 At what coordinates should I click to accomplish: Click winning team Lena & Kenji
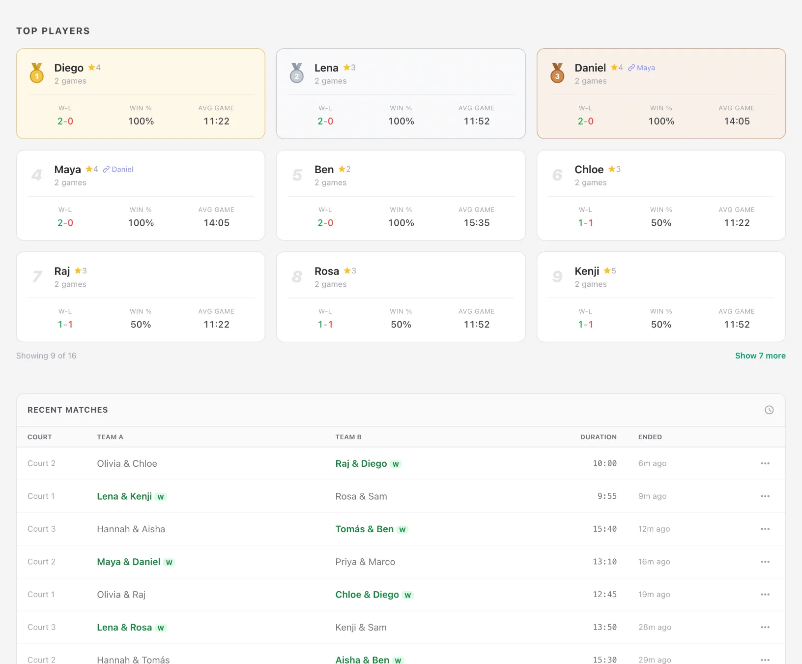point(124,496)
